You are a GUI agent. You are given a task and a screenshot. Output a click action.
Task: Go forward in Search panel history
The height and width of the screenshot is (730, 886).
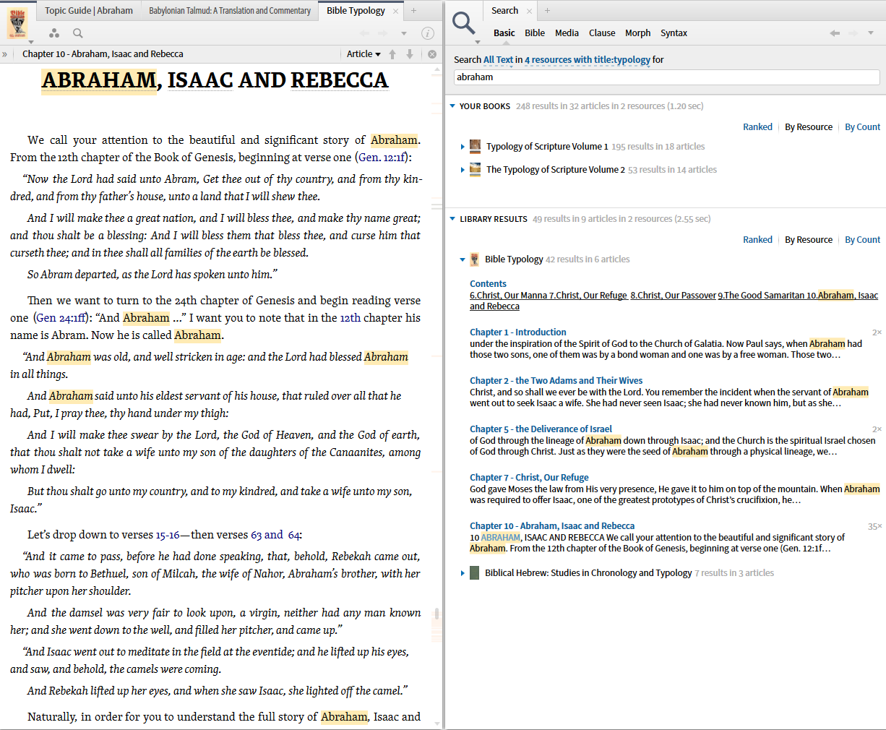853,33
